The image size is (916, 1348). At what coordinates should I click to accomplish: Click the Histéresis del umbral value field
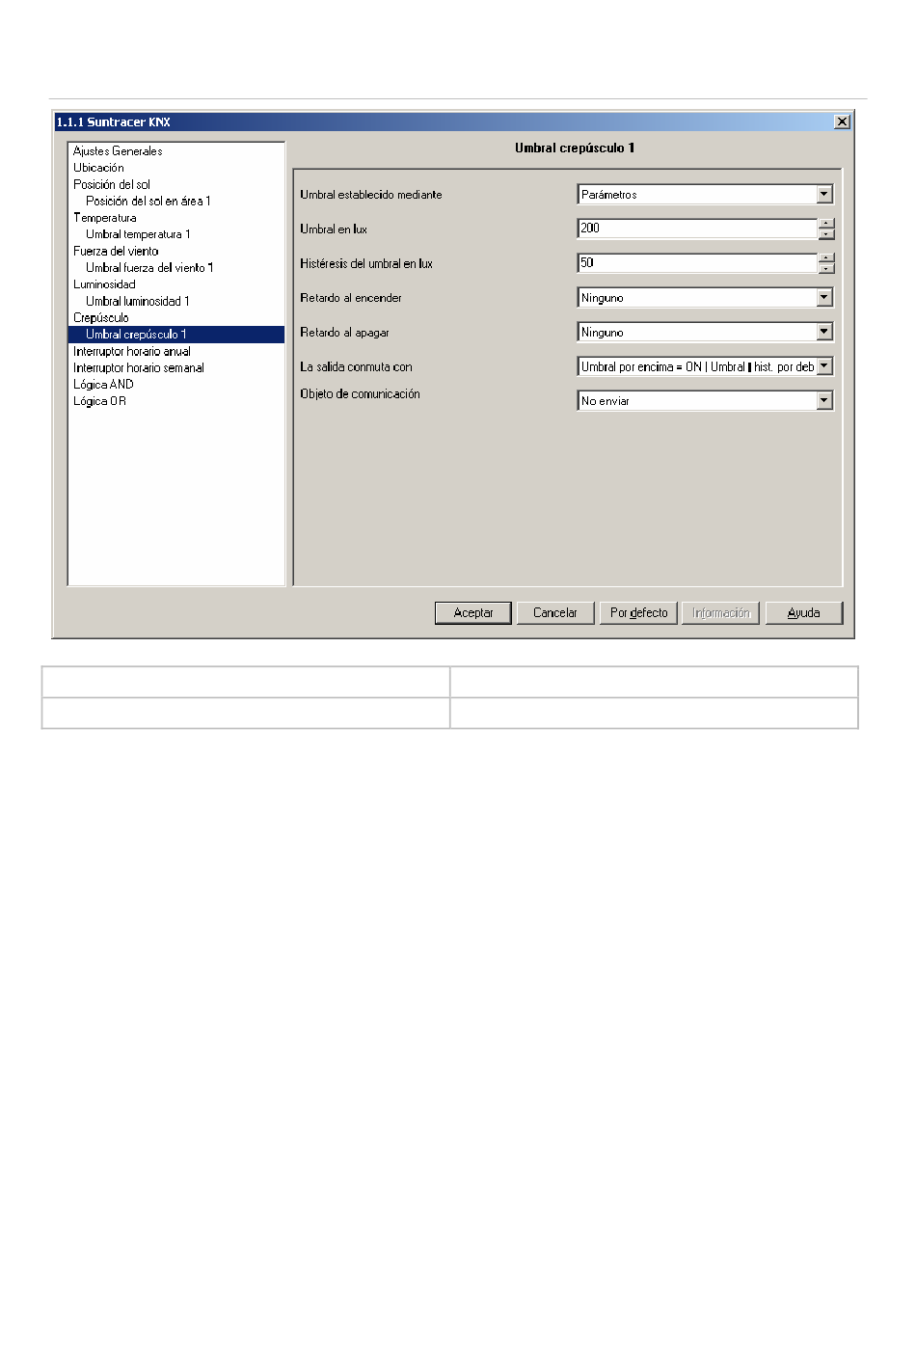click(x=697, y=263)
